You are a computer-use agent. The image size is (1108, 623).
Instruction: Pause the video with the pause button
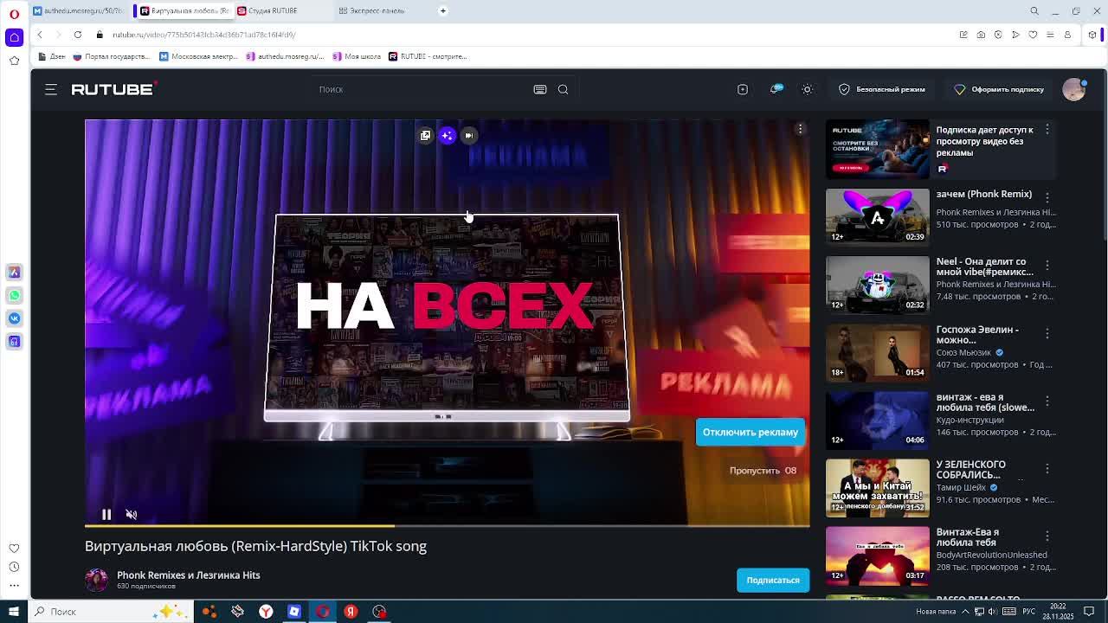point(106,515)
